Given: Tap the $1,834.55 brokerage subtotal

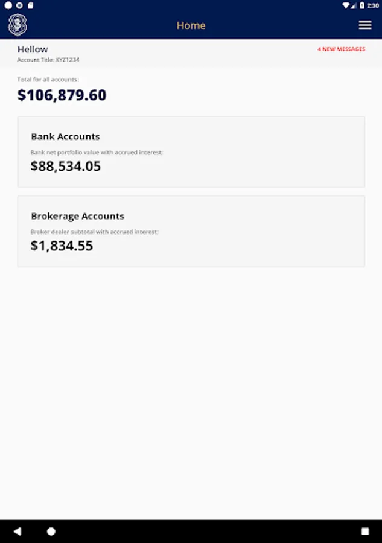Looking at the screenshot, I should (x=62, y=246).
